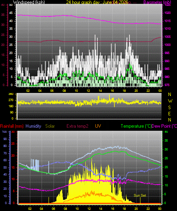Image resolution: width=177 pixels, height=211 pixels.
Task: Select the 24 hour graph day title
Action: pyautogui.click(x=97, y=2)
